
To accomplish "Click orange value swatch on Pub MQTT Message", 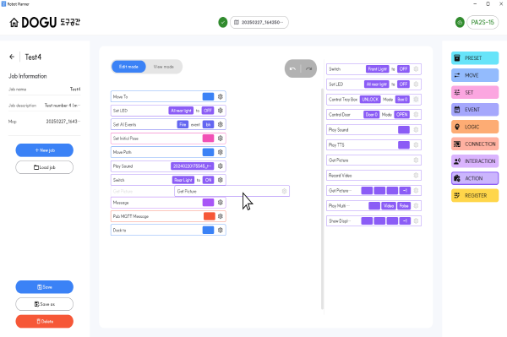I will pos(210,216).
